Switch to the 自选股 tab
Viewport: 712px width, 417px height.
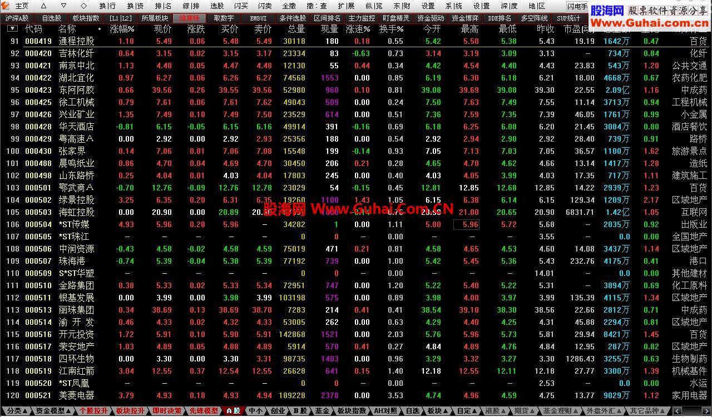[x=51, y=18]
